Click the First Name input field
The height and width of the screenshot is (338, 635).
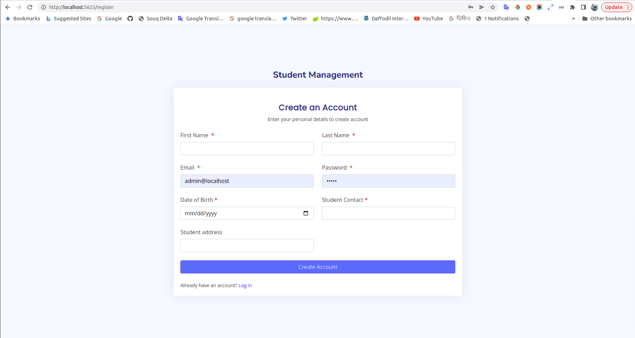[x=247, y=148]
